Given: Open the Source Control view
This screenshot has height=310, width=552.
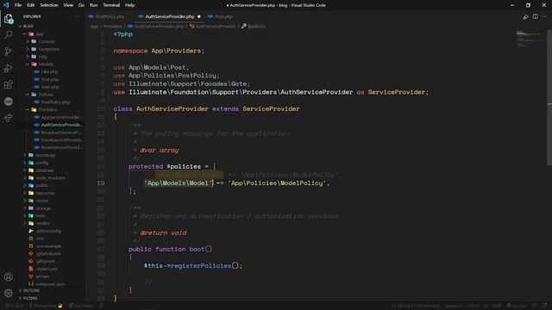Looking at the screenshot, I should pyautogui.click(x=9, y=52).
